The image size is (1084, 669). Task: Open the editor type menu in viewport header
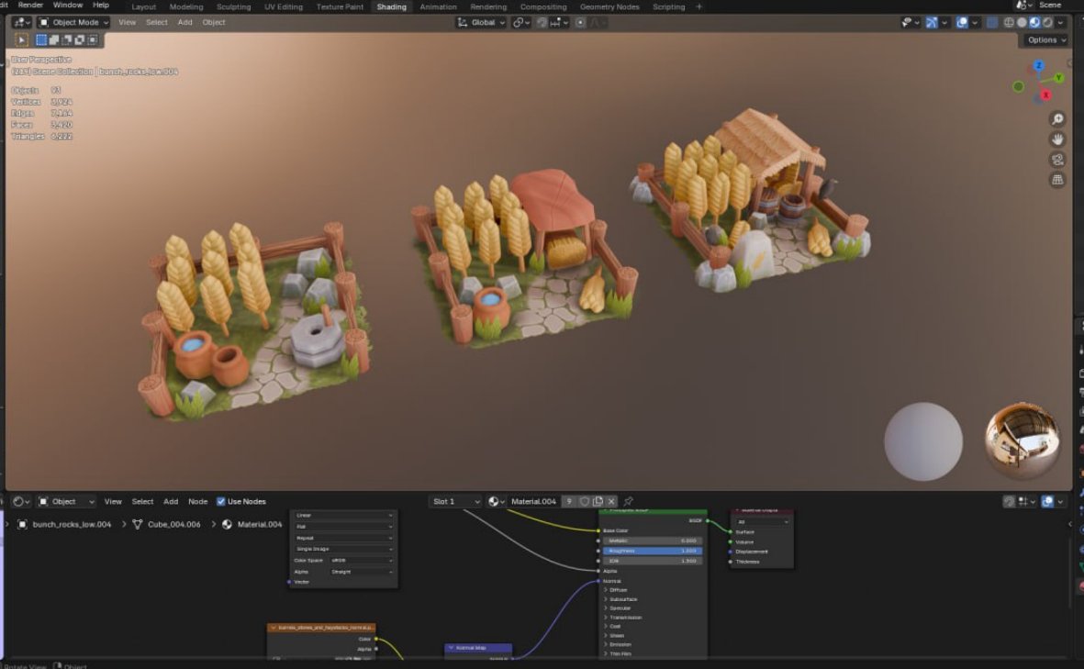tap(21, 22)
